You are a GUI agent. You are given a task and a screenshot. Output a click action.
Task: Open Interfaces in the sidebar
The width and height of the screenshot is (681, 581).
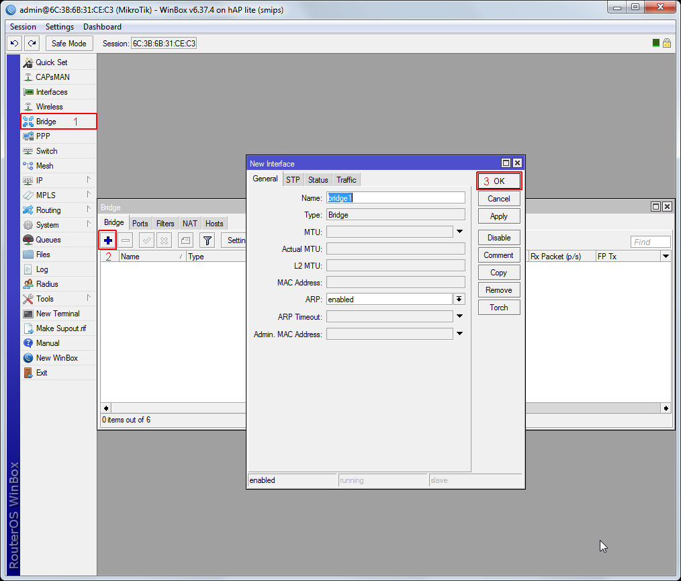[51, 92]
